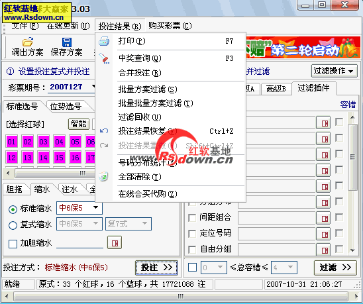Image resolution: width=363 pixels, height=304 pixels.
Task: Open the 总容错 upper limit dropdown
Action: (284, 268)
